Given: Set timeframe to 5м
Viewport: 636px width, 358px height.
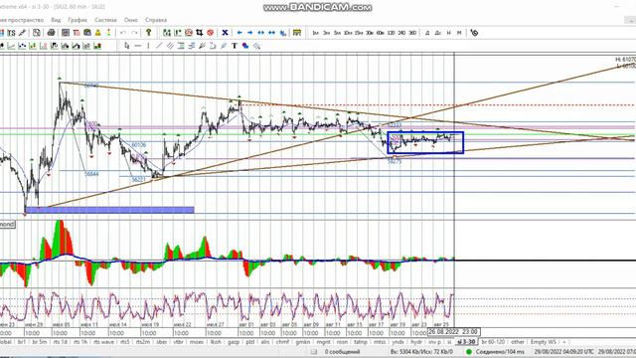Looking at the screenshot, I should click(337, 33).
